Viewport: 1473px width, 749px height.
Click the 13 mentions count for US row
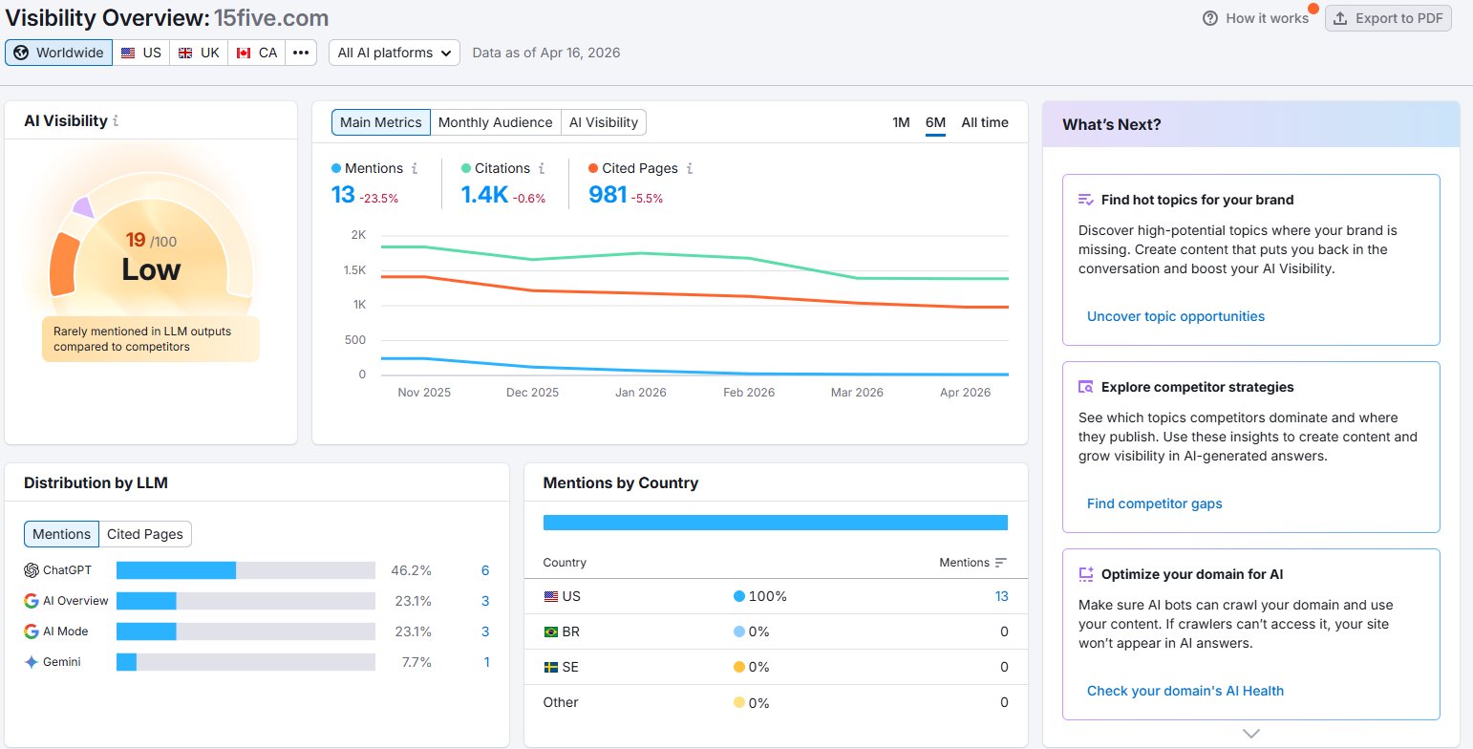pos(1001,596)
